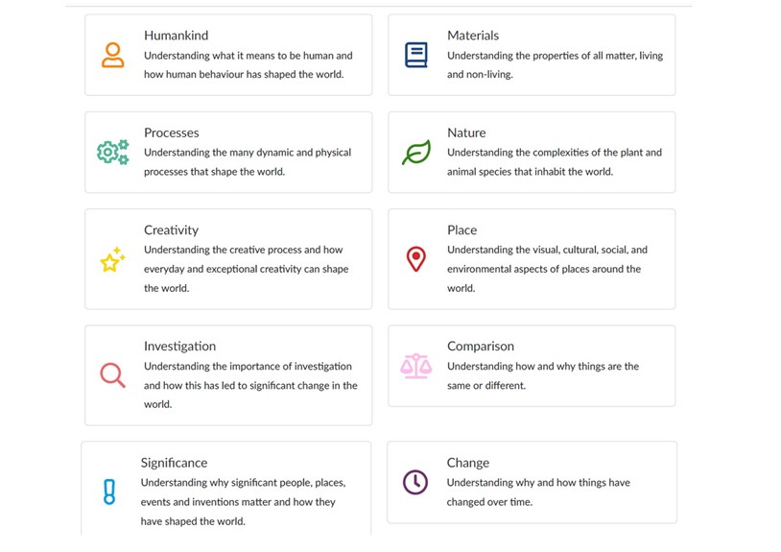Click the pink Comparison scales icon

[415, 366]
